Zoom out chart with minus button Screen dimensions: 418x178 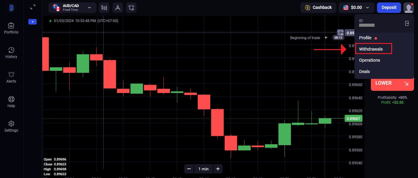point(189,169)
